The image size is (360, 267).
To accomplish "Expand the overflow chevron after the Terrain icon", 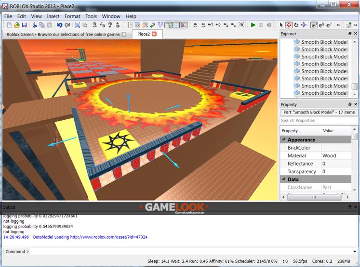I will [x=356, y=25].
